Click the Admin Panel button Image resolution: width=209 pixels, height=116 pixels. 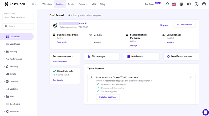pos(185,24)
